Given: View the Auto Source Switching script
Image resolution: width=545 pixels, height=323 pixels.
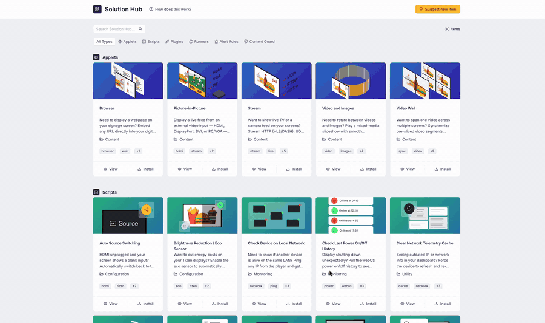Looking at the screenshot, I should pos(111,304).
